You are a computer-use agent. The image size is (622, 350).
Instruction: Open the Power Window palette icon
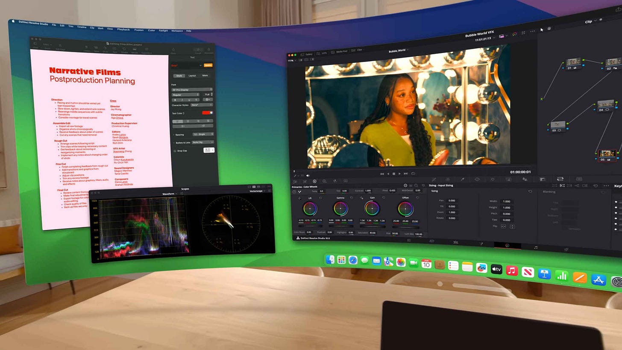point(477,179)
